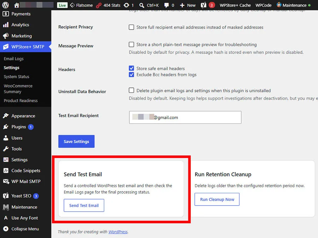318x238 pixels.
Task: Enable short plain-text message preview
Action: [x=131, y=44]
